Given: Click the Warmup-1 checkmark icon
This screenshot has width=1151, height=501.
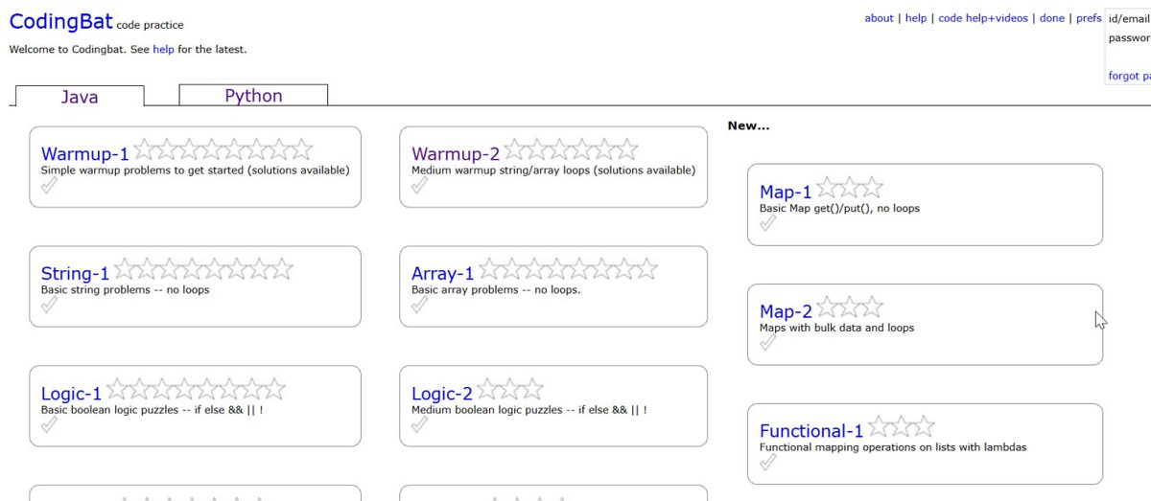Looking at the screenshot, I should (49, 186).
